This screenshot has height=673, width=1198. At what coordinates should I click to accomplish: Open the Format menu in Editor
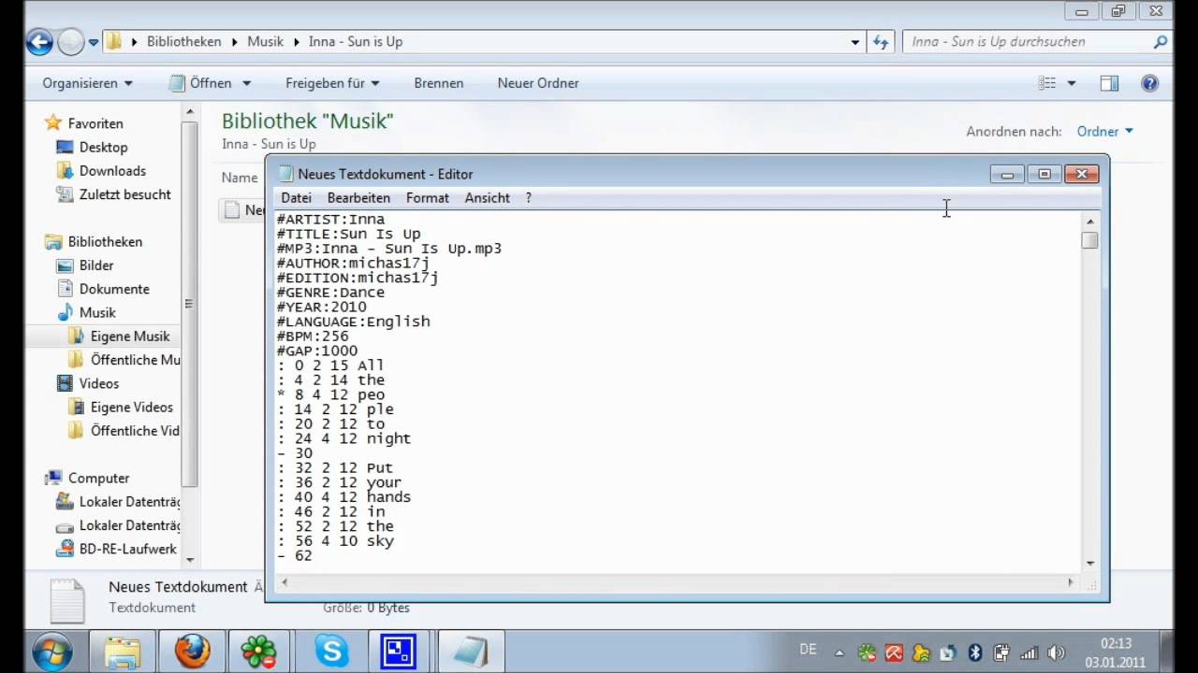[428, 198]
